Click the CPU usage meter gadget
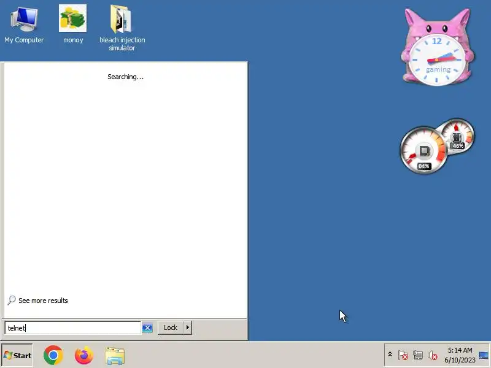 pos(424,150)
